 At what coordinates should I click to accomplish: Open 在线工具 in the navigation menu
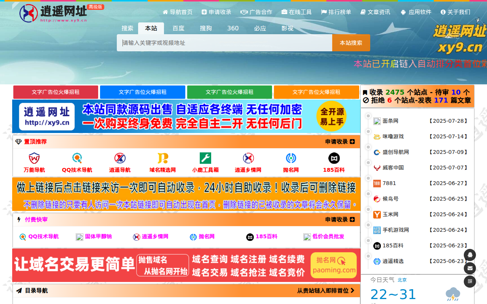[x=297, y=12]
